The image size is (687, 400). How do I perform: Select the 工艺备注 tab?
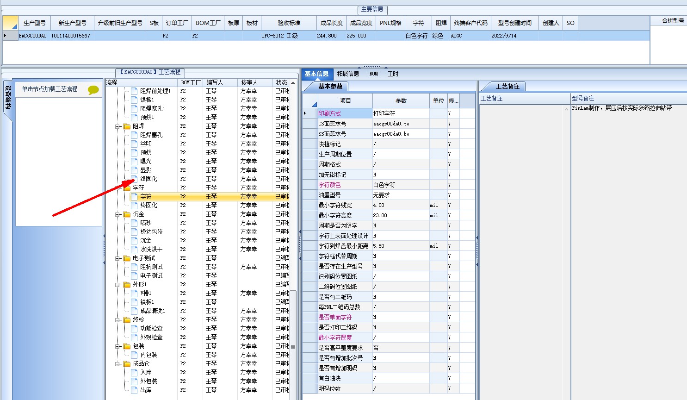click(508, 86)
